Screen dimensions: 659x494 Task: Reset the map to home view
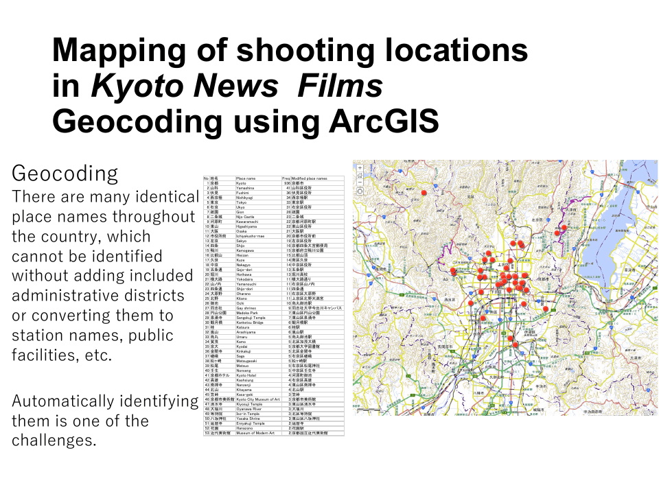pos(360,176)
